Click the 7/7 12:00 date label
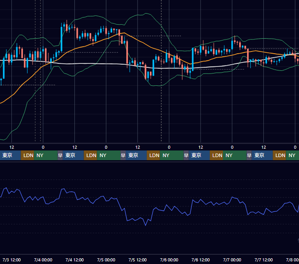This screenshot has height=264, width=299. click(263, 260)
